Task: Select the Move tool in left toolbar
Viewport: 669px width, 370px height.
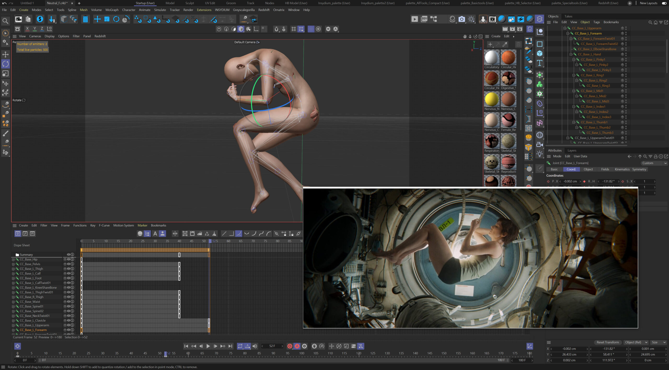Action: click(5, 54)
